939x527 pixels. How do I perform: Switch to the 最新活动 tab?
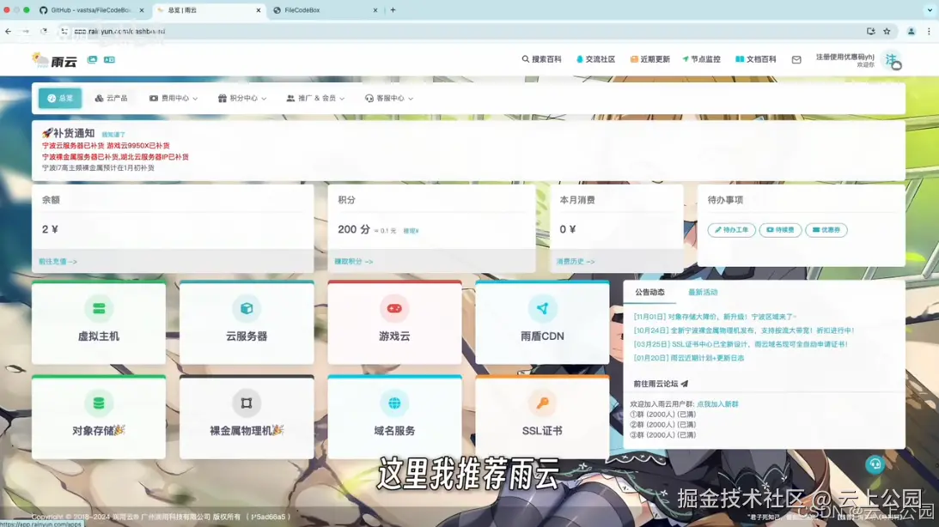click(702, 291)
